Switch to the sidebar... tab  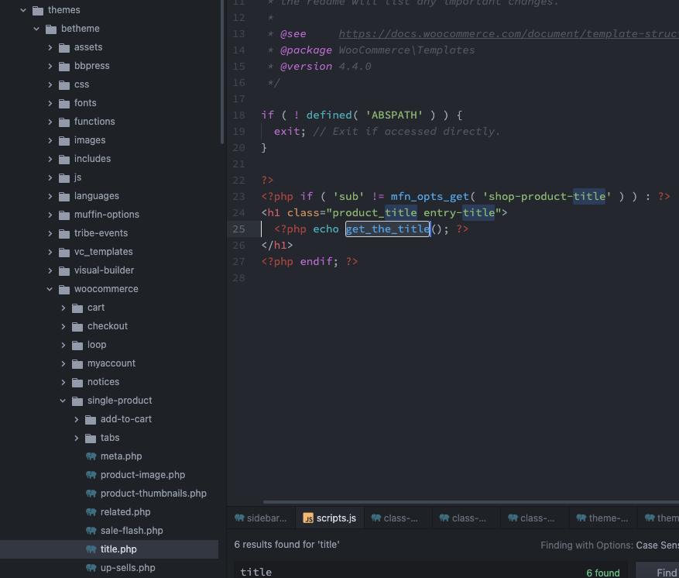pyautogui.click(x=261, y=518)
